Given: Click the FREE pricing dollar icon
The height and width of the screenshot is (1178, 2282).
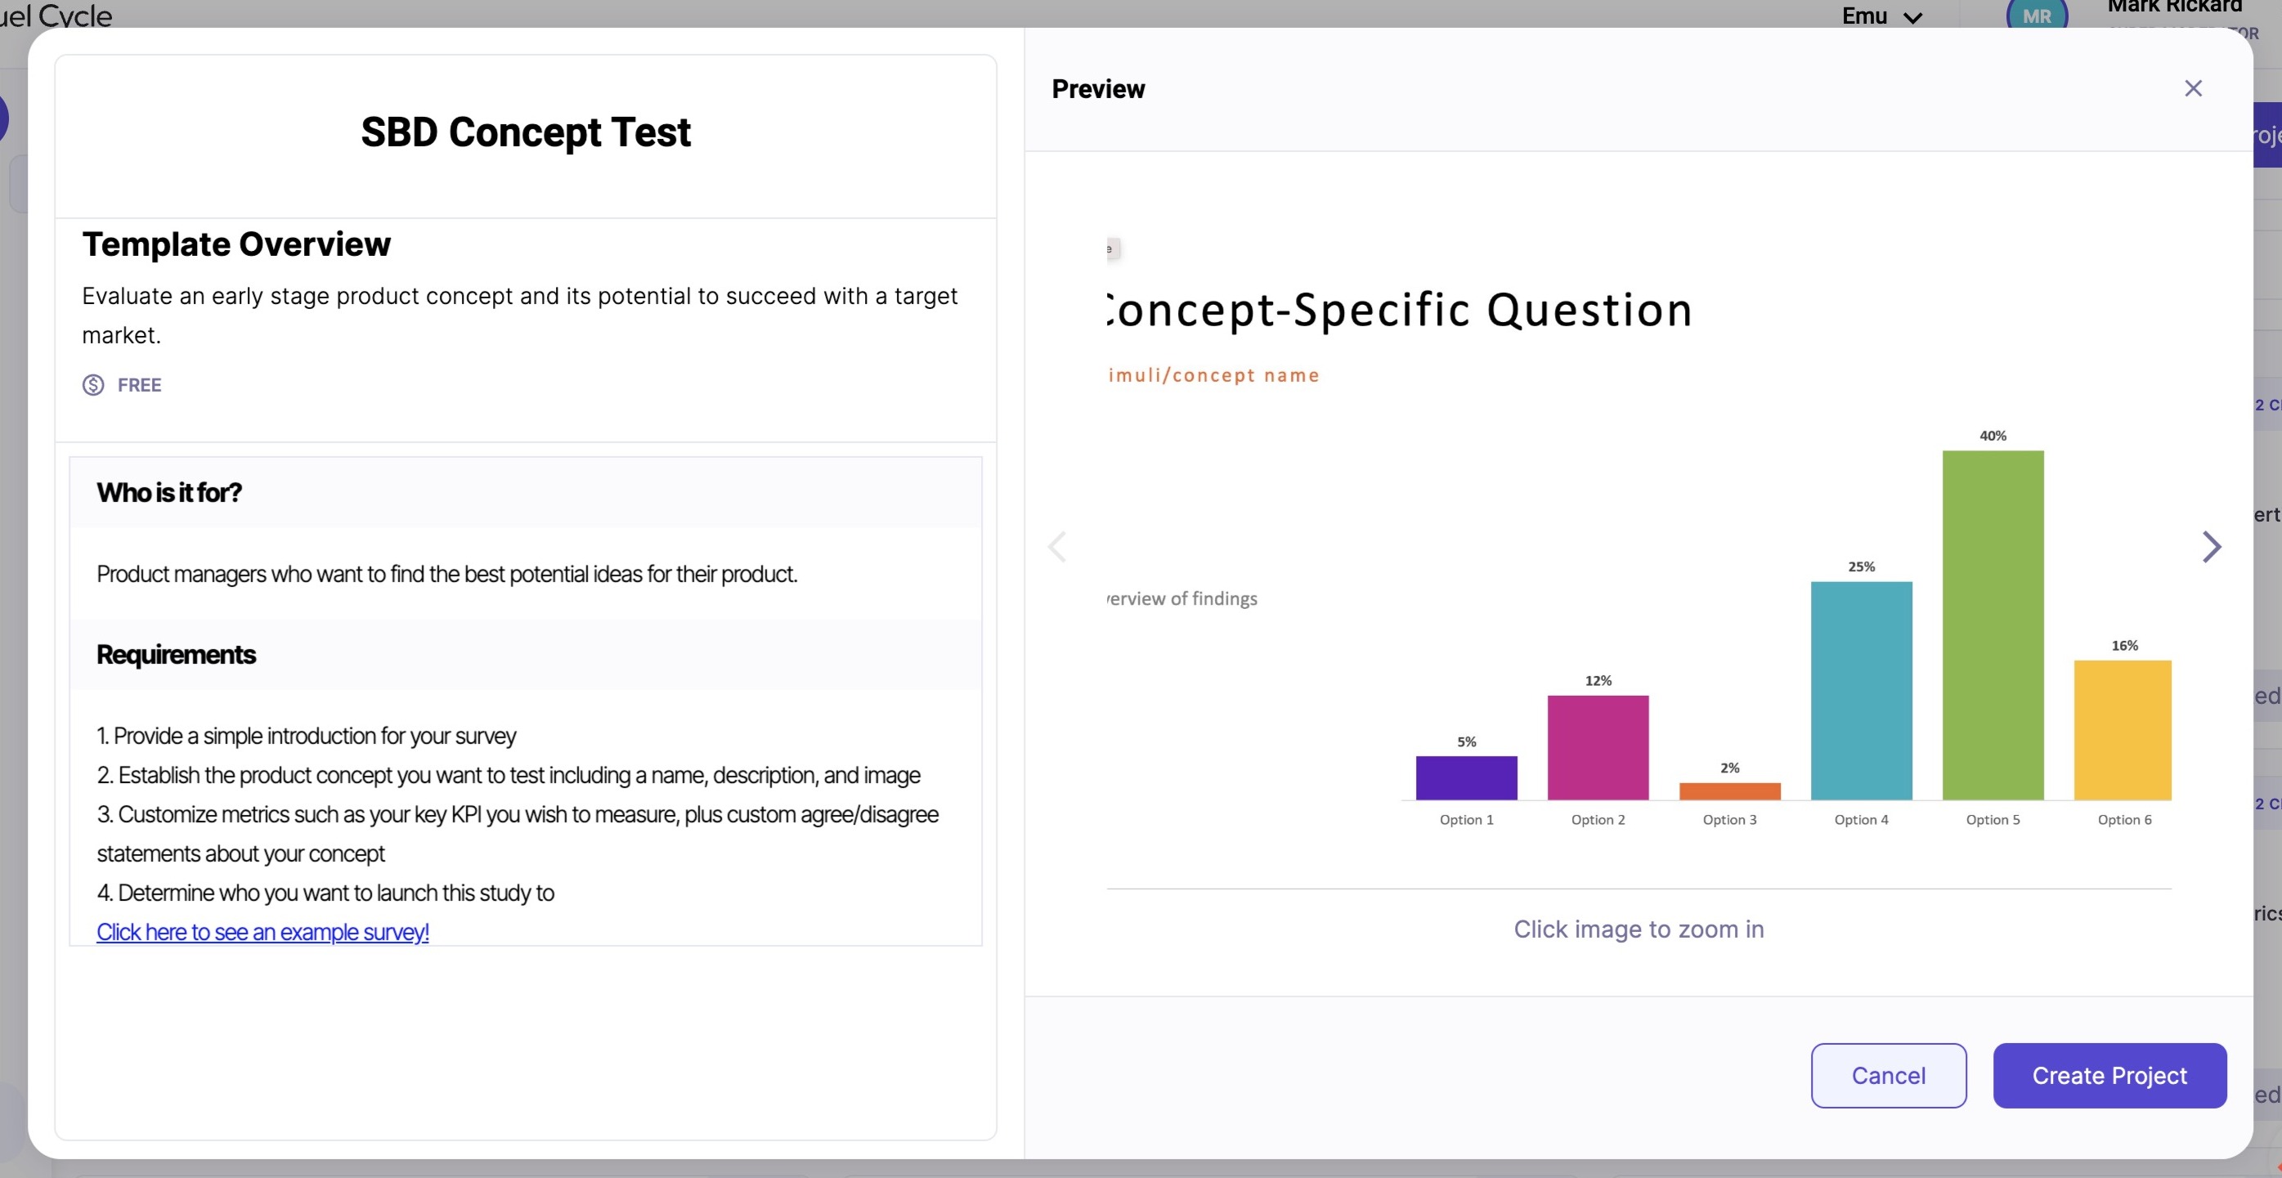Looking at the screenshot, I should (x=93, y=384).
